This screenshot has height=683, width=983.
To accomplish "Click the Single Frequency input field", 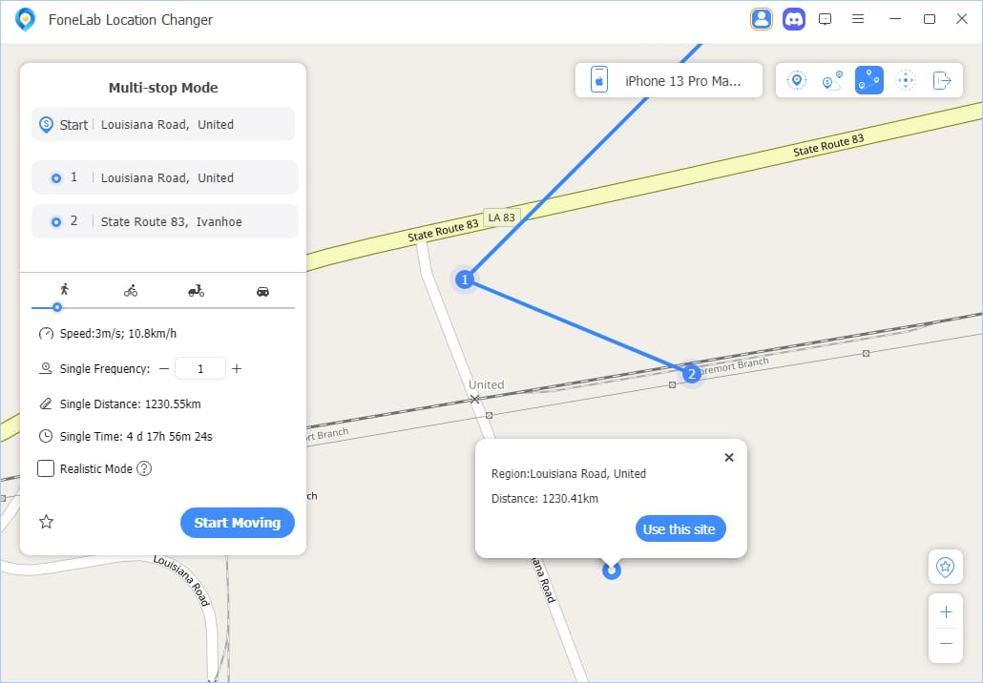I will point(200,368).
